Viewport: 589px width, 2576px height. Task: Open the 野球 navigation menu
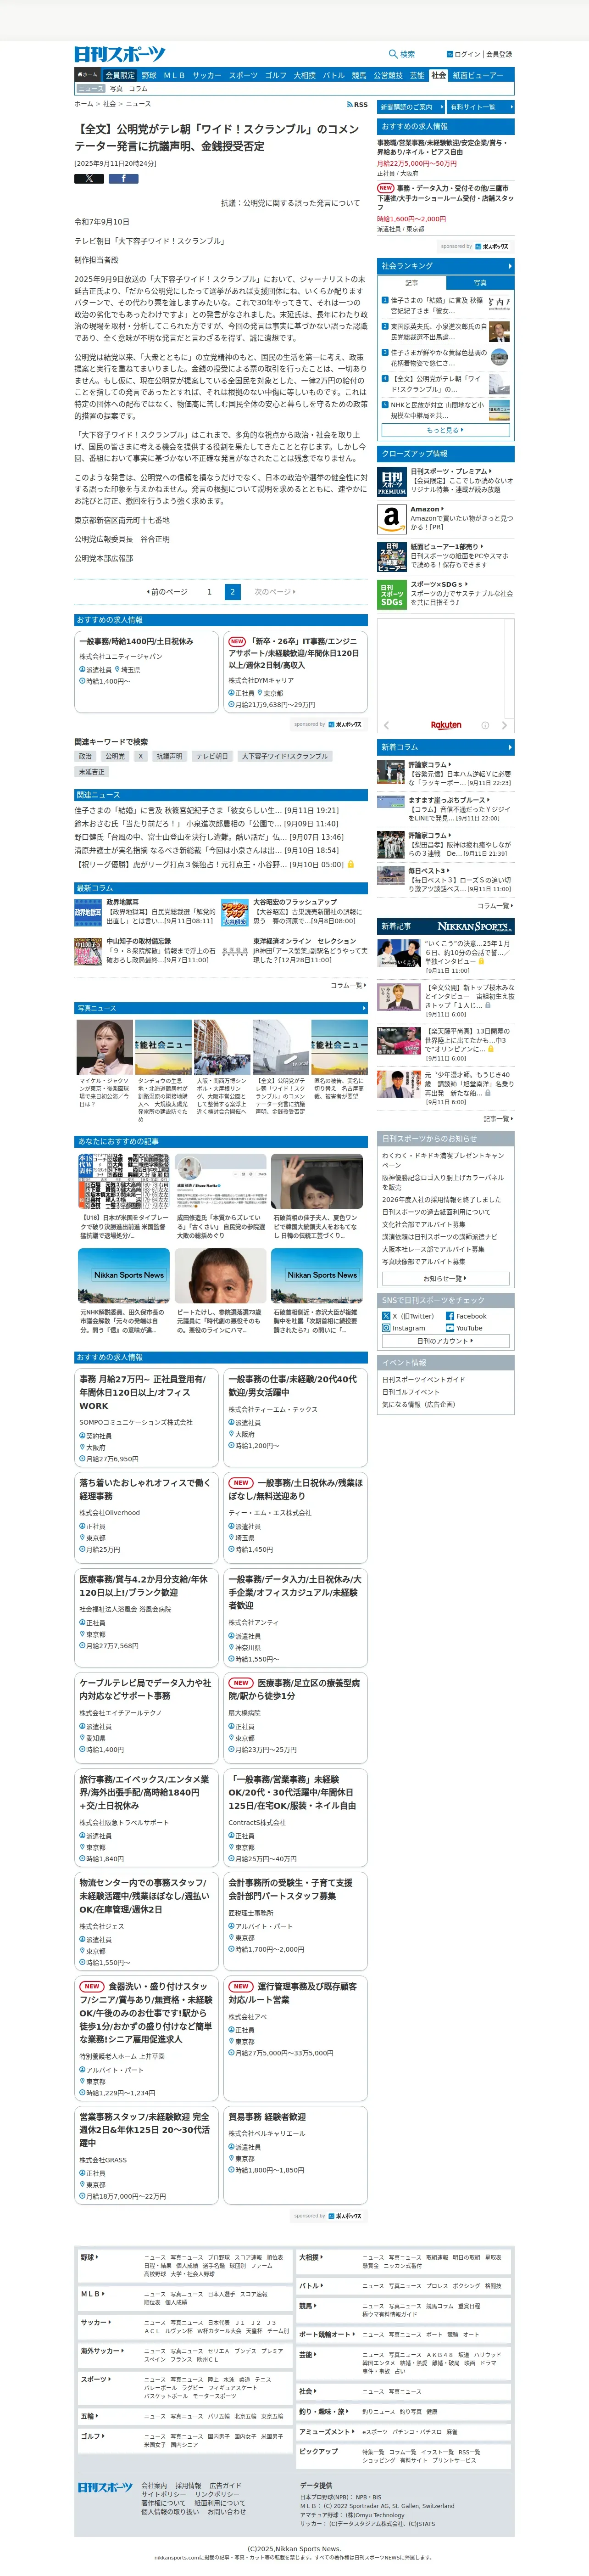click(x=149, y=75)
